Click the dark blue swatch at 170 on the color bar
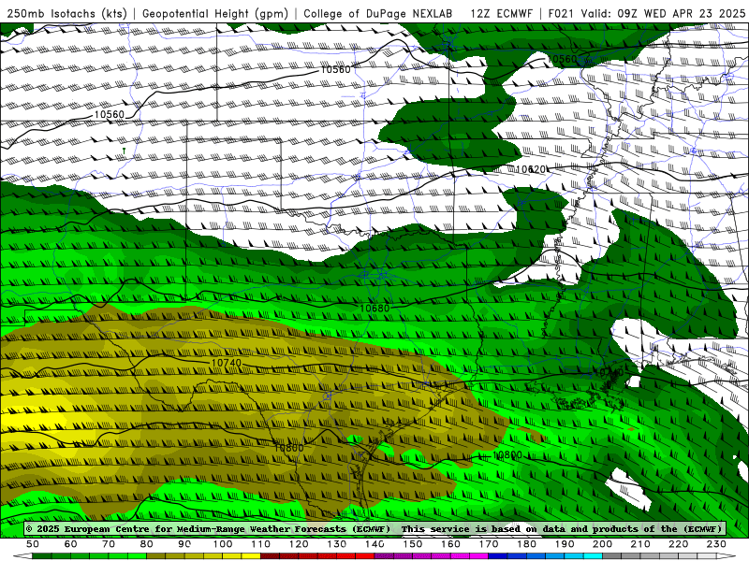Image resolution: width=749 pixels, height=561 pixels. click(x=498, y=556)
